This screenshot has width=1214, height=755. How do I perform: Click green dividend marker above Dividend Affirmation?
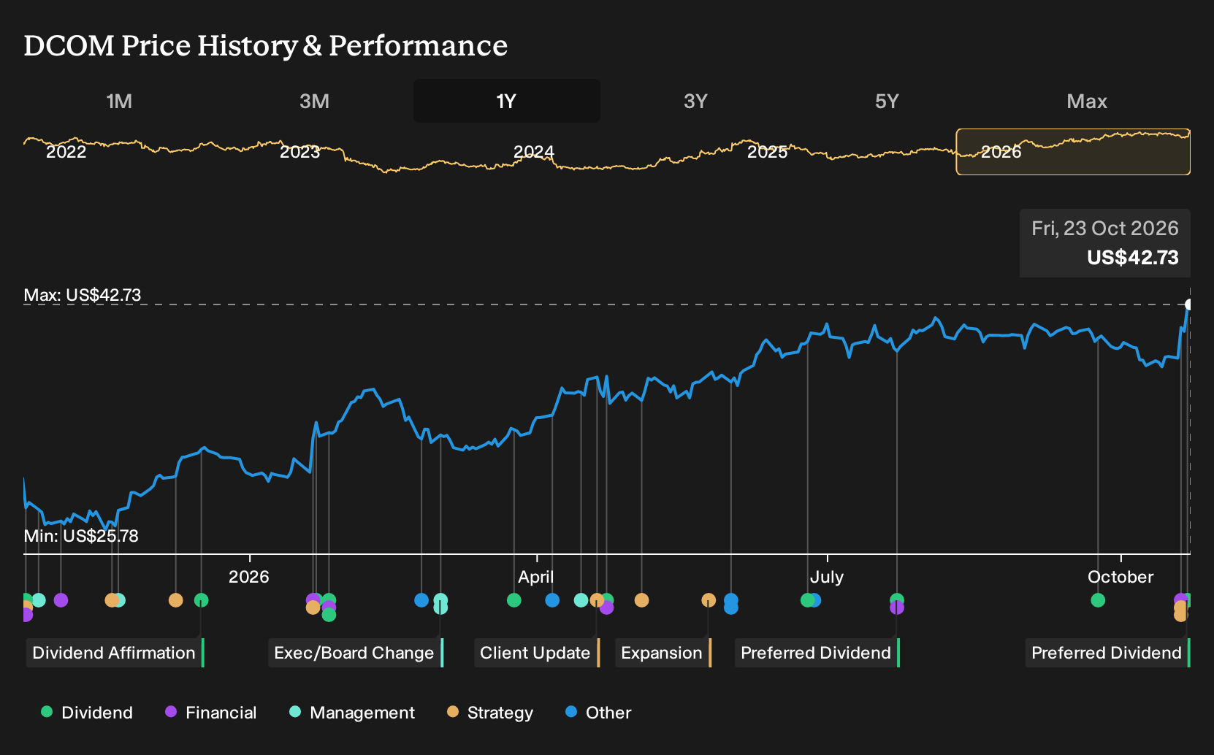coord(202,600)
